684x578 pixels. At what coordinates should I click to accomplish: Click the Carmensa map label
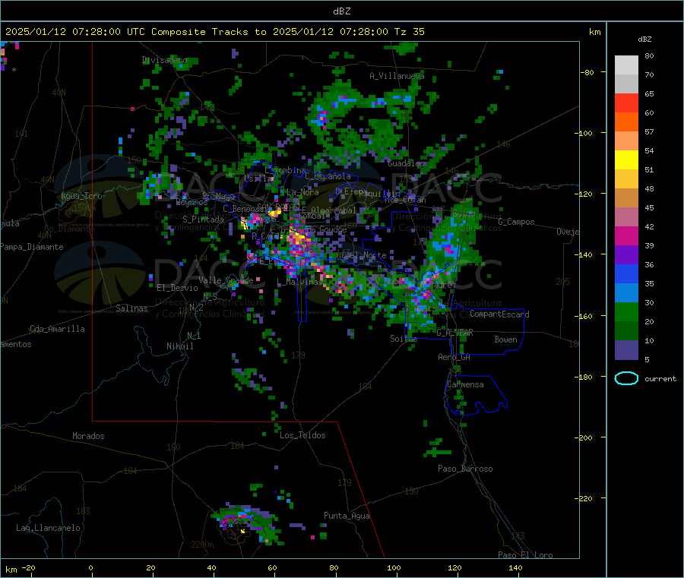click(x=465, y=385)
